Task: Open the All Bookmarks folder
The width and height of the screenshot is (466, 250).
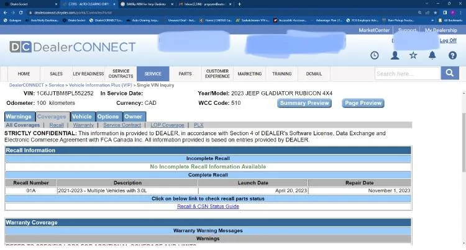Action: point(450,20)
